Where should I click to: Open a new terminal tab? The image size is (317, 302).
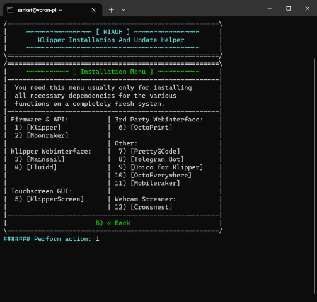[x=112, y=10]
